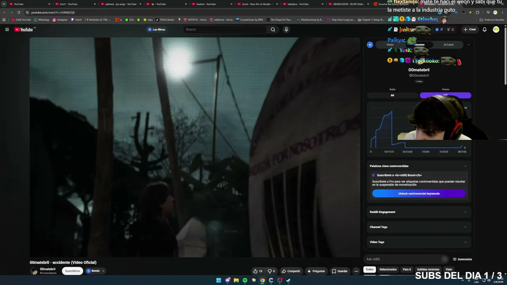Image resolution: width=507 pixels, height=285 pixels.
Task: Like the video with thumbs up
Action: coord(257,271)
